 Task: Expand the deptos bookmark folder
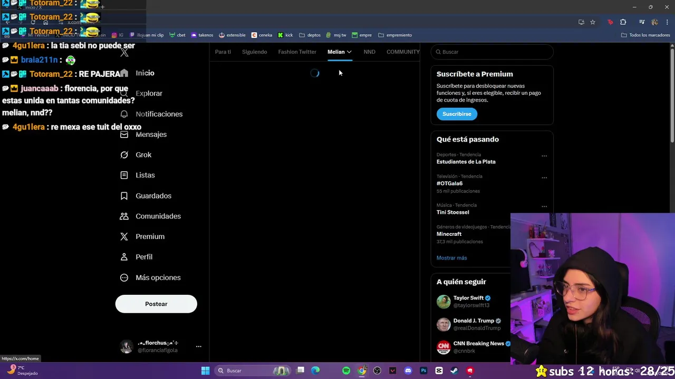coord(310,35)
